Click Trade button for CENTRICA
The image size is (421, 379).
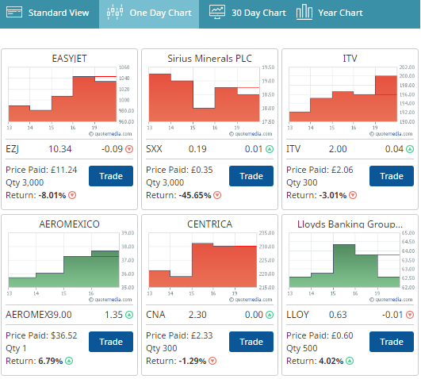click(x=251, y=342)
